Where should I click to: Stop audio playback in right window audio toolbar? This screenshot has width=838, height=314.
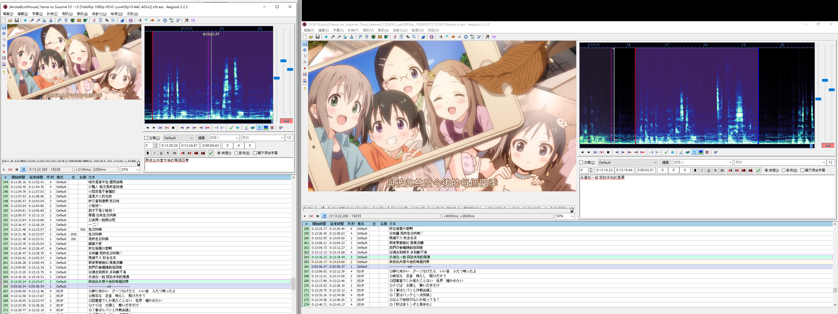608,152
